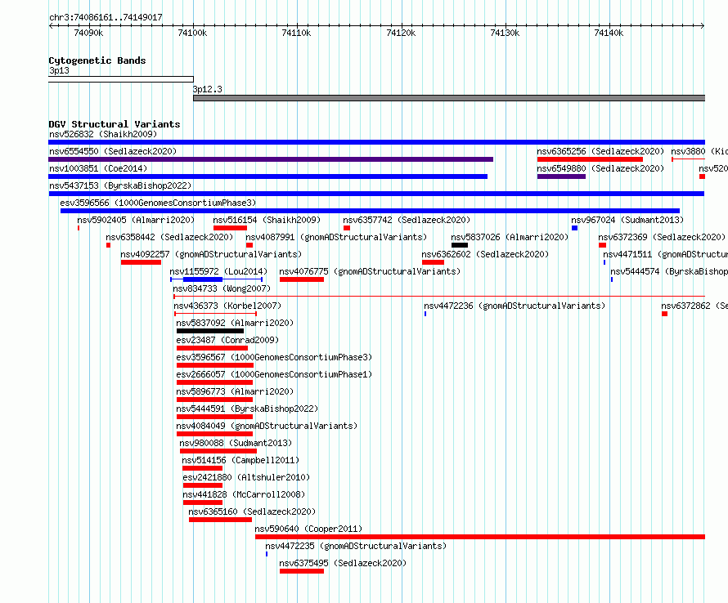The width and height of the screenshot is (728, 603).
Task: Click nsv514156 (Campbell2011) label
Action: 240,460
